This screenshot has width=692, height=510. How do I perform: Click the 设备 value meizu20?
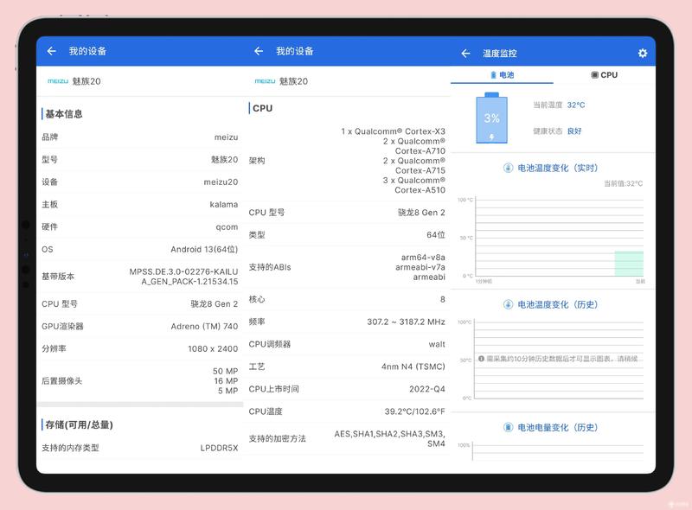point(221,182)
